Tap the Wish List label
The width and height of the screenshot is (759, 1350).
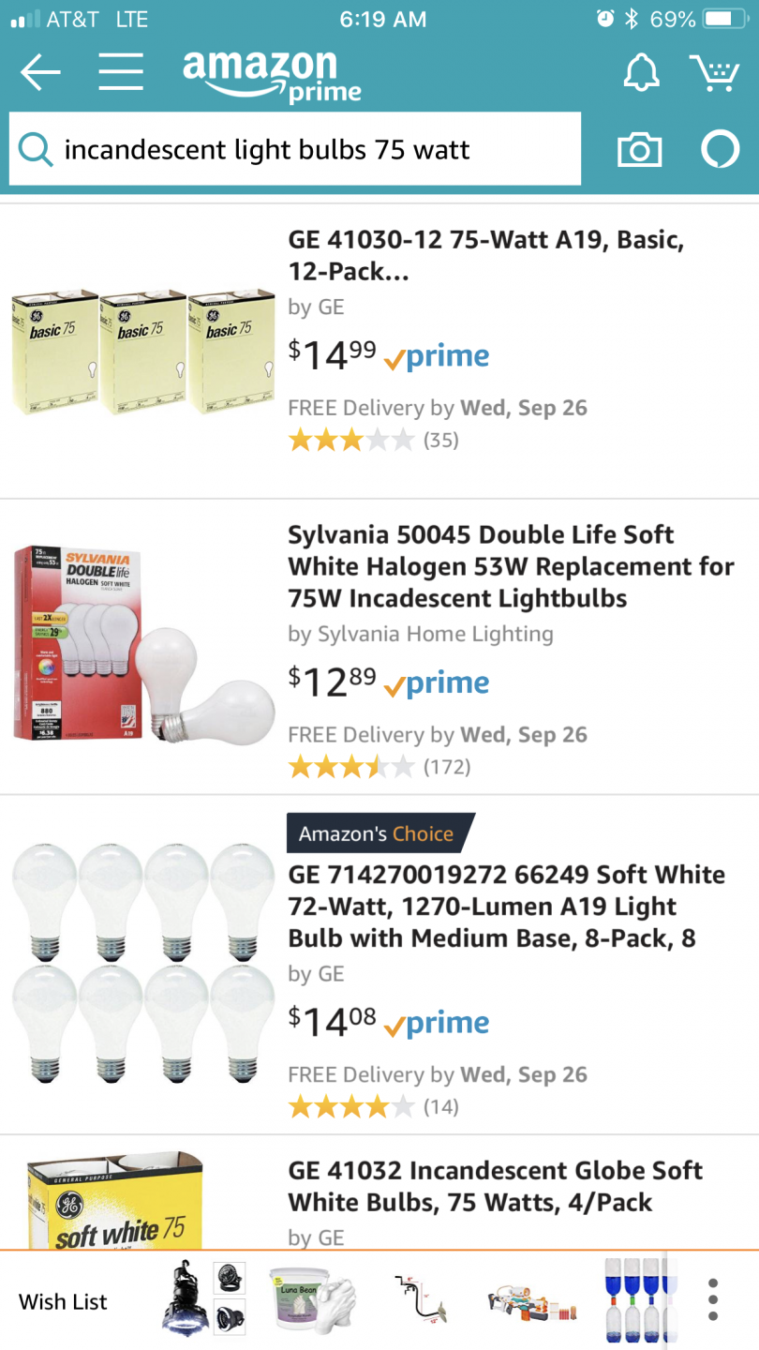click(x=63, y=1301)
